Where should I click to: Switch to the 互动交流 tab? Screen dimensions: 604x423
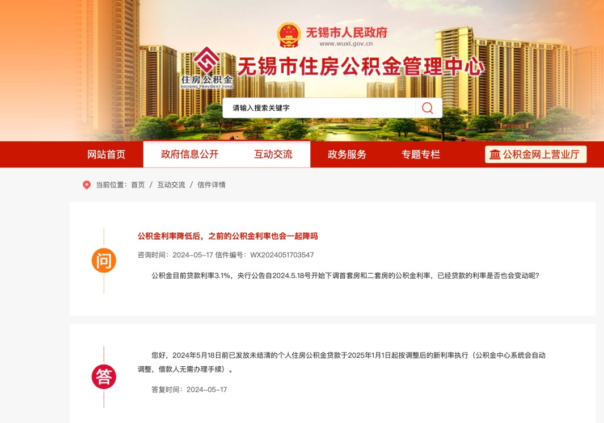point(273,154)
